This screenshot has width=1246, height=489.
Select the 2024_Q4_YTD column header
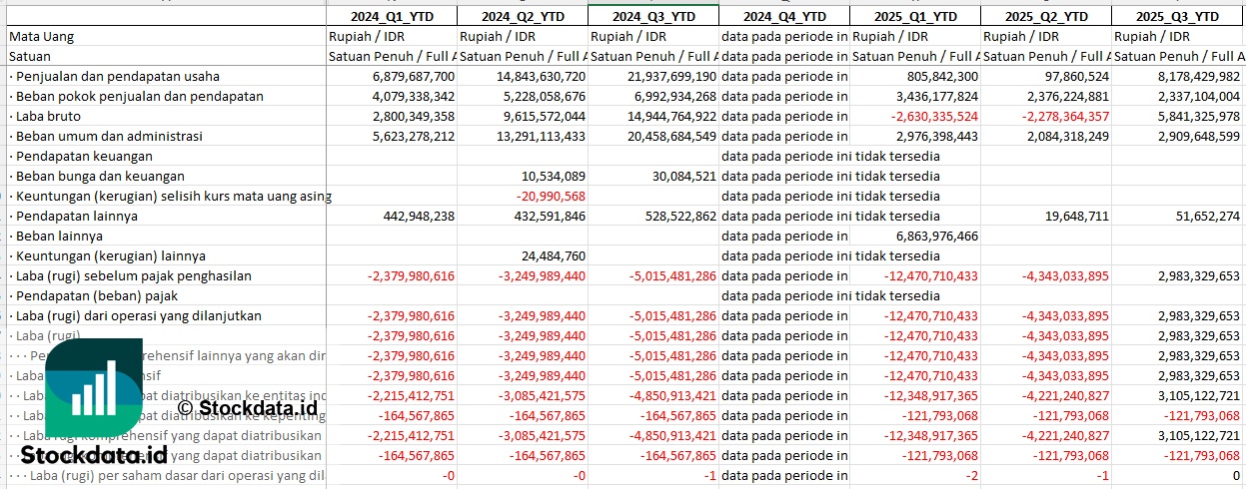pos(784,16)
